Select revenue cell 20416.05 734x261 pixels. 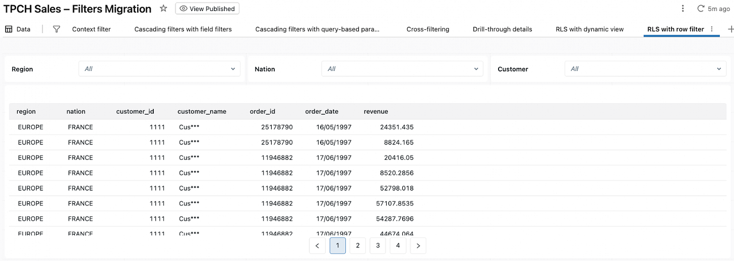[x=399, y=157]
